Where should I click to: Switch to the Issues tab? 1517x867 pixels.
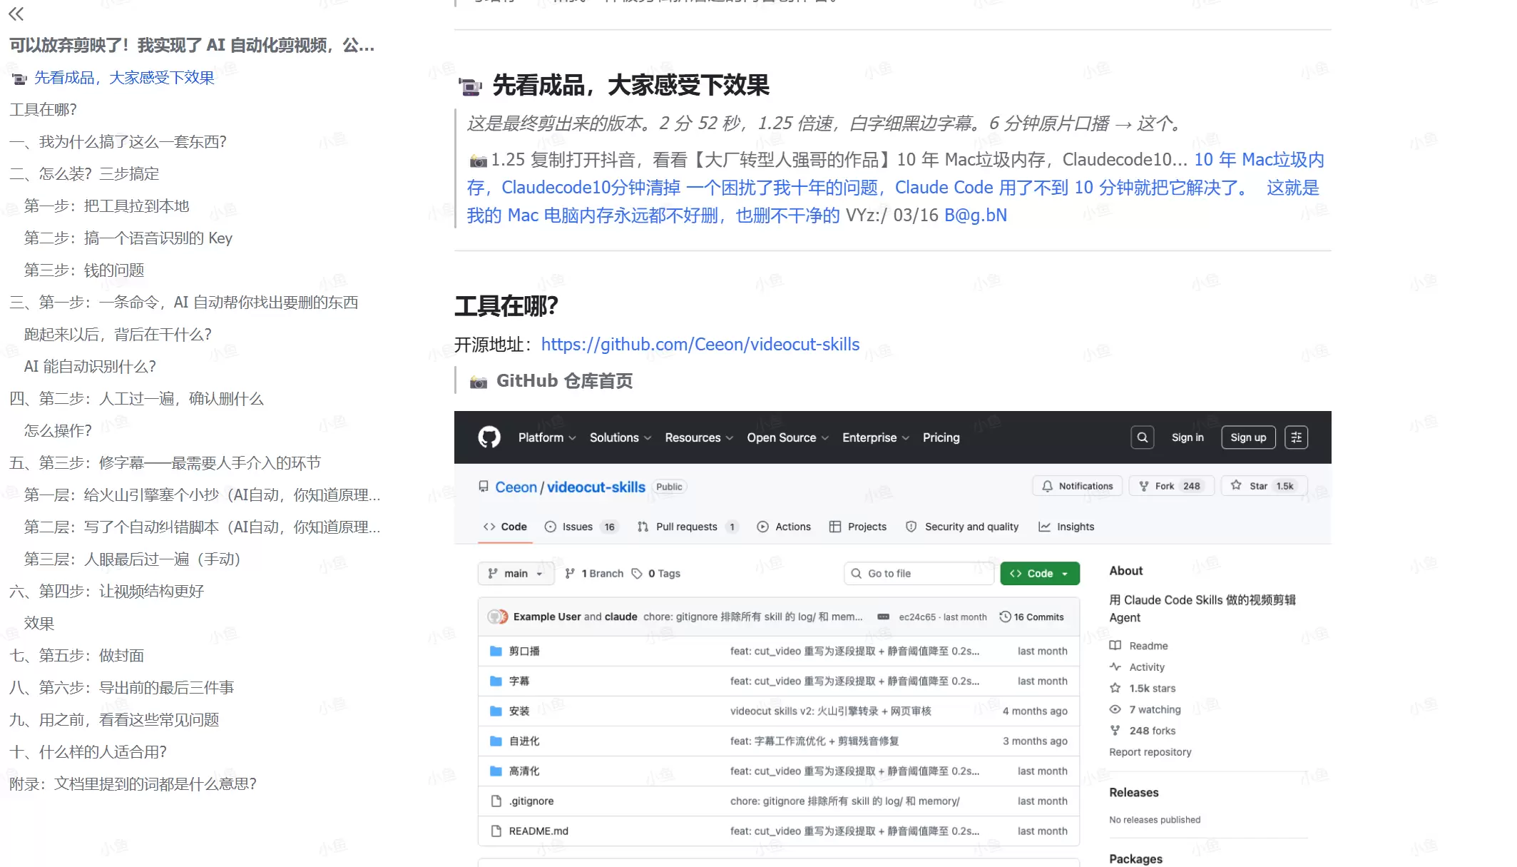581,527
